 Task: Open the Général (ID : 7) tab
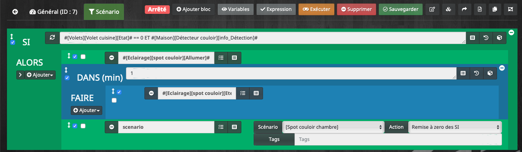pyautogui.click(x=53, y=12)
